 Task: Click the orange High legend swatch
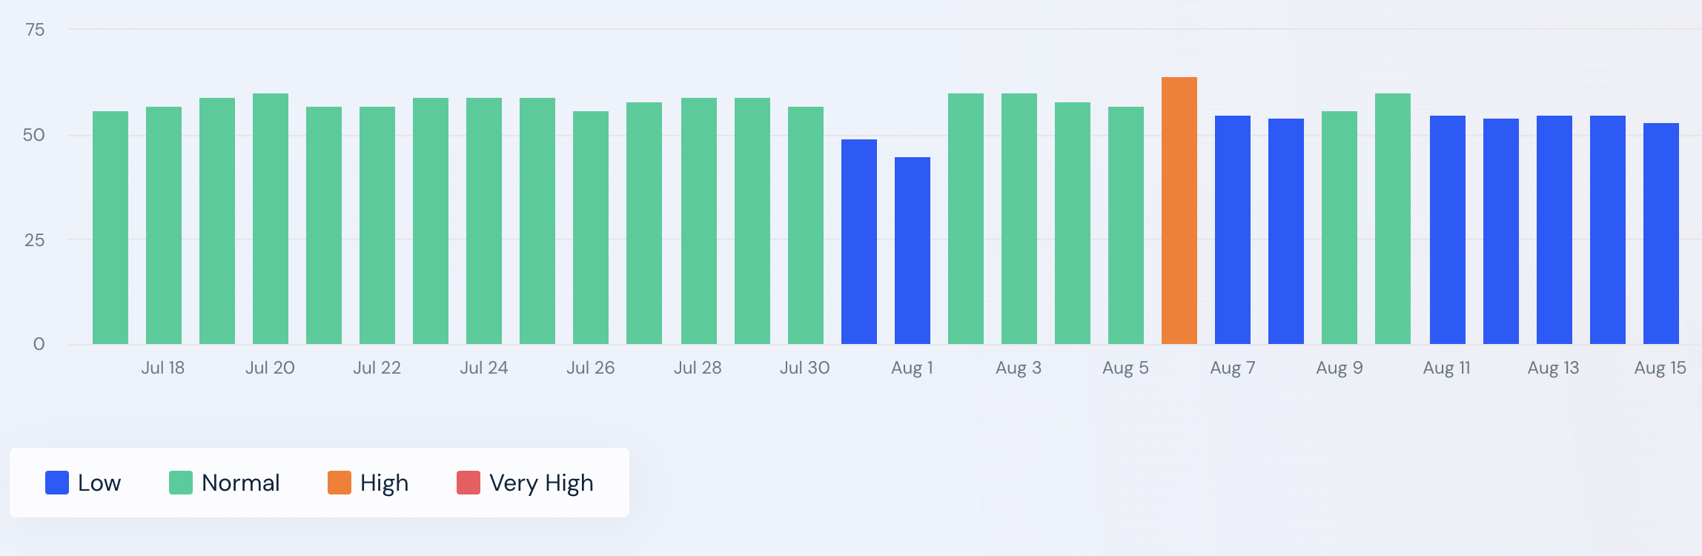[340, 483]
